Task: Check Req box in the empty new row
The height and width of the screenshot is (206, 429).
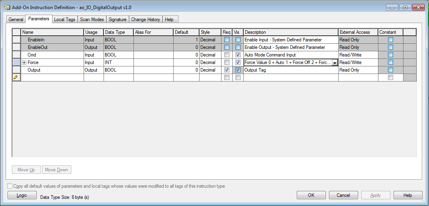Action: (227, 77)
